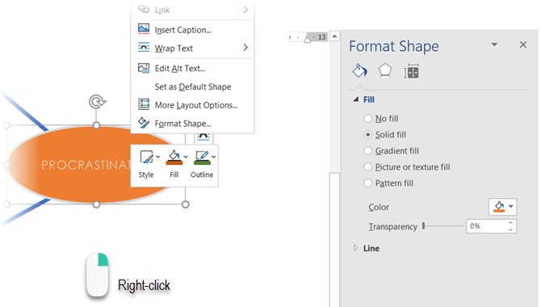Click the Layout Options button beside the shape
Screen dimensions: 541x307
click(203, 137)
